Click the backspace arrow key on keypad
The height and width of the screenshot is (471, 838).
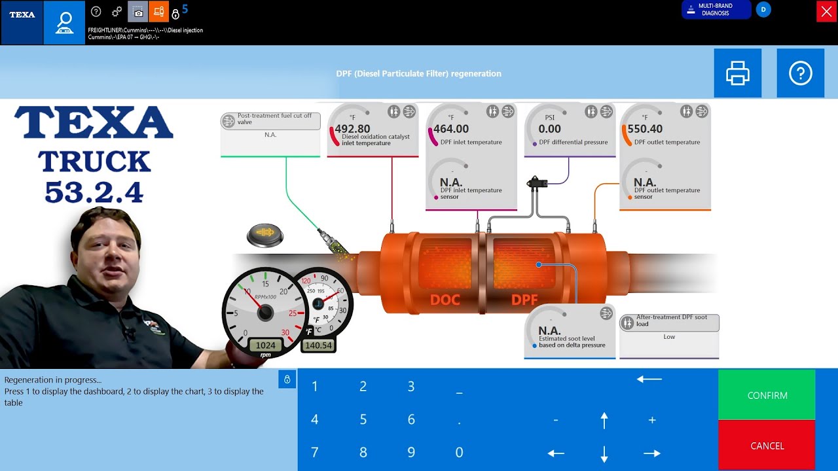point(649,379)
